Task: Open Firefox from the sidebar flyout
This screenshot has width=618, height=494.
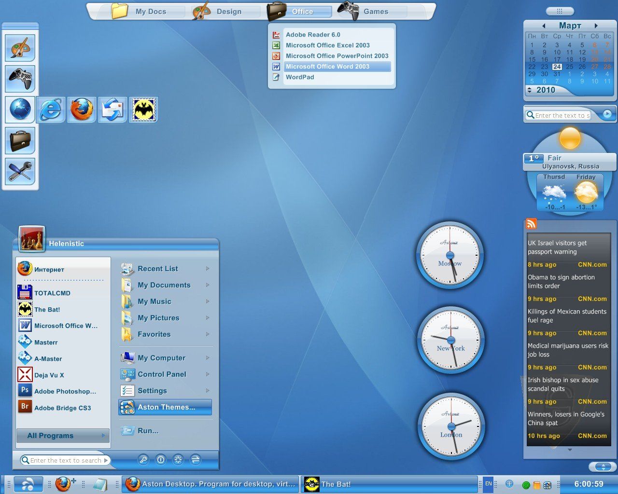Action: [x=82, y=110]
